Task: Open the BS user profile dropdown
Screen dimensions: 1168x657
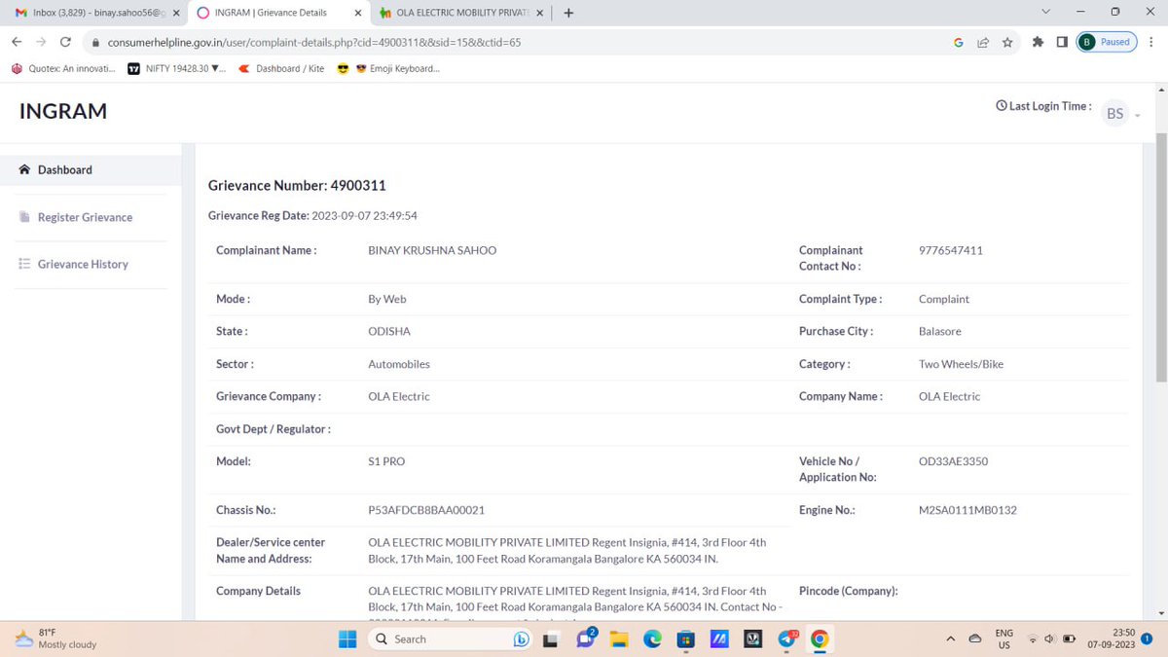Action: pos(1122,114)
